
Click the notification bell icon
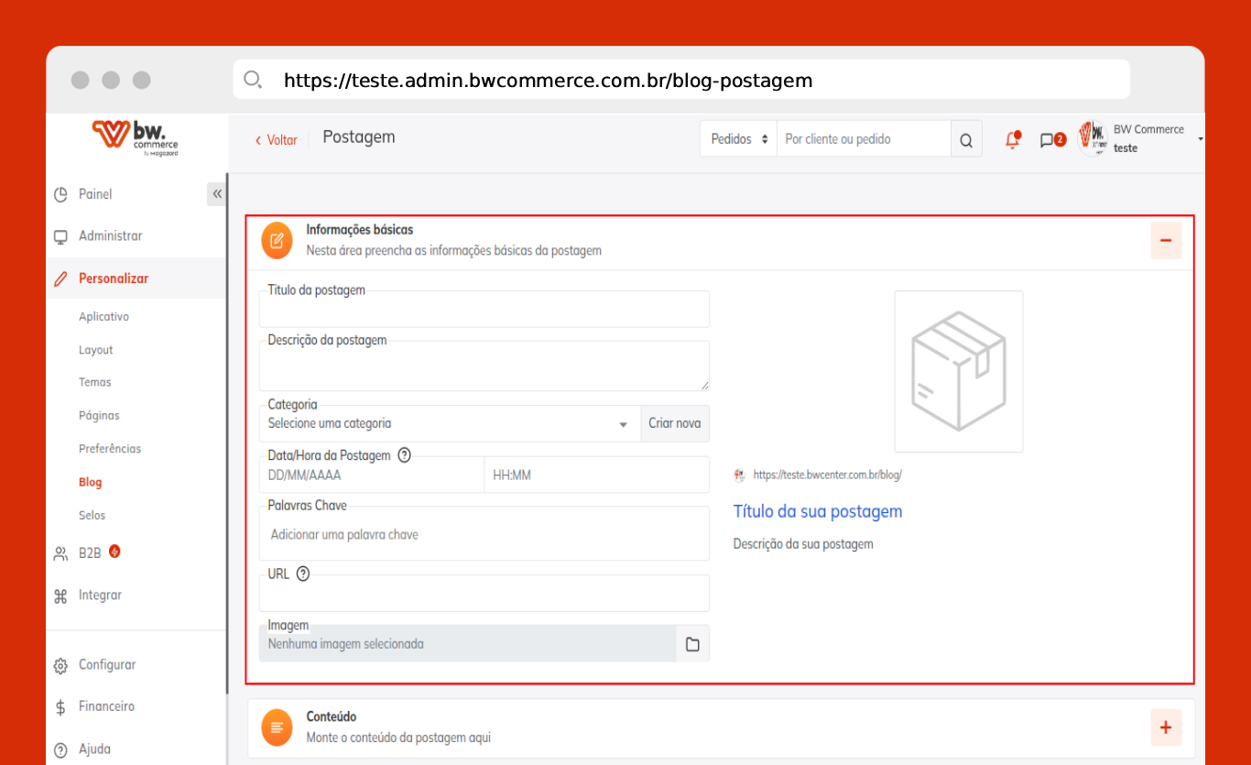click(1012, 140)
